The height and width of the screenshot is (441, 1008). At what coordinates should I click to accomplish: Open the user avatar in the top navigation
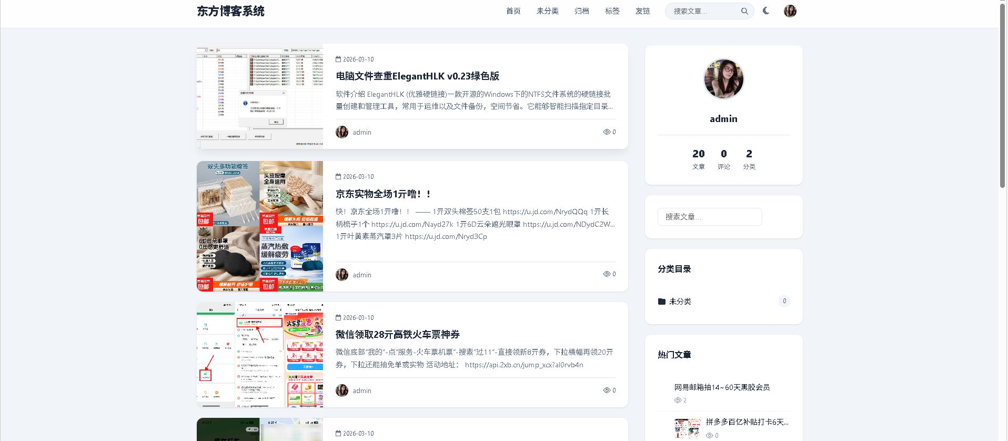click(790, 11)
